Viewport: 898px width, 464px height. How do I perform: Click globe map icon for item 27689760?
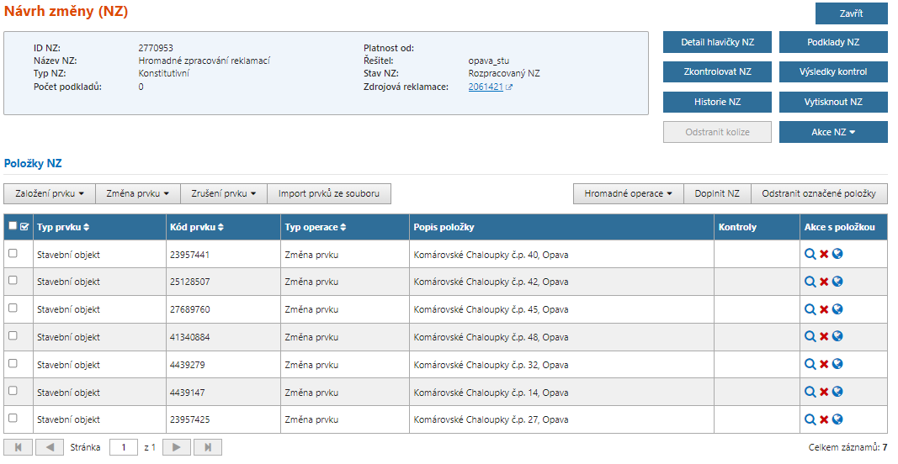[x=837, y=309]
